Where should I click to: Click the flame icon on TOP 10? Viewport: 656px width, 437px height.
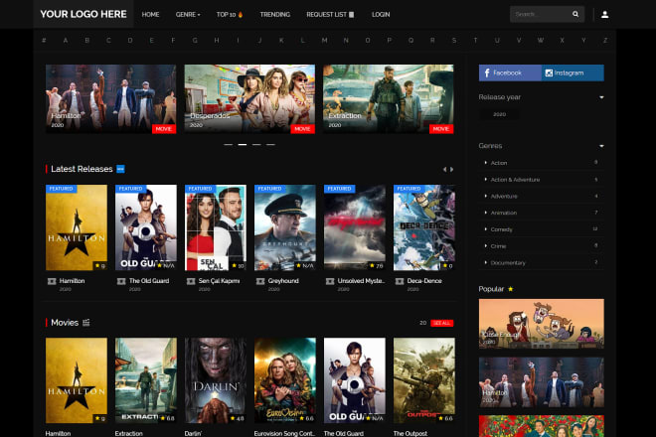[x=241, y=14]
